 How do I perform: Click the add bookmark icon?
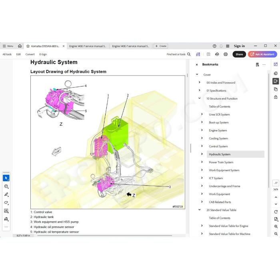pyautogui.click(x=257, y=65)
